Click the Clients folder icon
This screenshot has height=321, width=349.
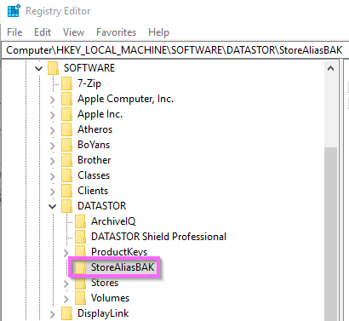point(66,191)
